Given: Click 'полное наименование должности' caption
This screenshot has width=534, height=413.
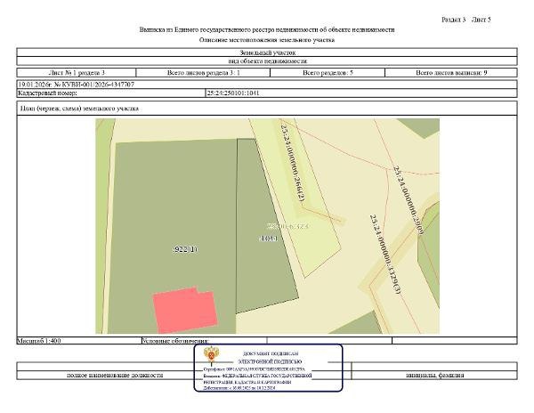Looking at the screenshot, I should point(115,376).
